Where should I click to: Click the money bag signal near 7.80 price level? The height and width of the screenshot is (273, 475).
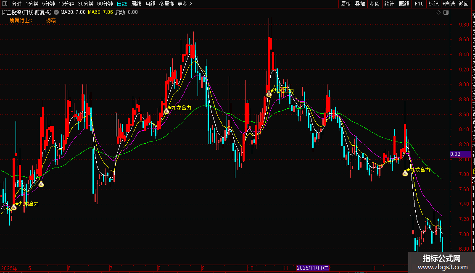(405, 173)
